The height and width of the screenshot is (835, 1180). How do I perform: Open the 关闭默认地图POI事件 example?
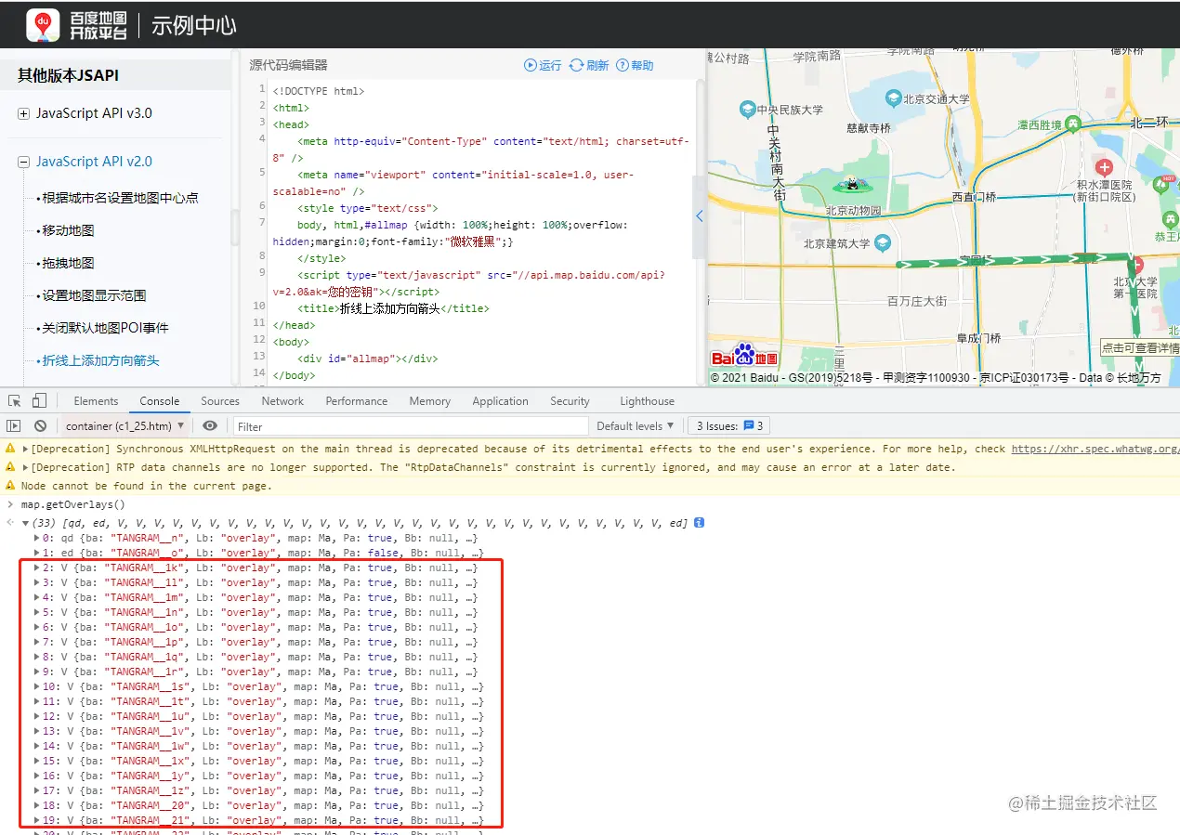coord(105,328)
